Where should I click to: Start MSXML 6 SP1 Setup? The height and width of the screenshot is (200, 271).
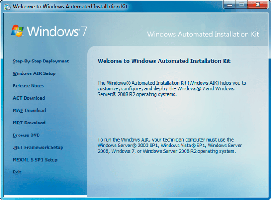tap(35, 160)
